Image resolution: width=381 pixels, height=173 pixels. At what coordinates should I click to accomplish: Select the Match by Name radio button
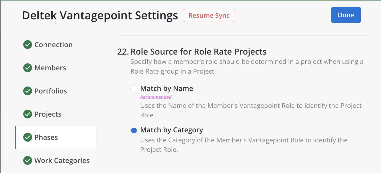pyautogui.click(x=134, y=89)
